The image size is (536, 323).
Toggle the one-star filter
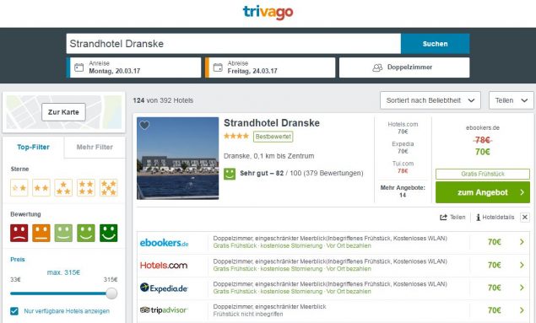click(19, 188)
